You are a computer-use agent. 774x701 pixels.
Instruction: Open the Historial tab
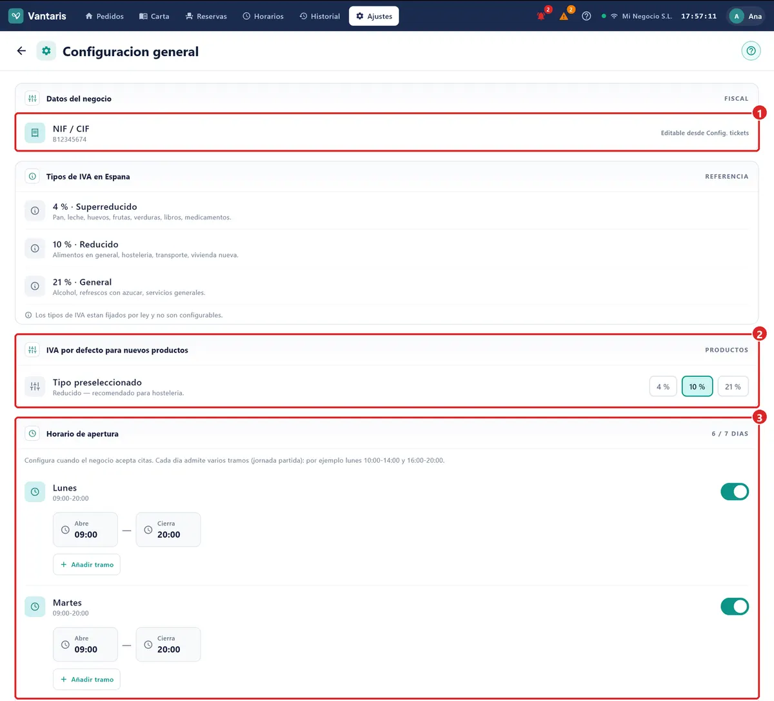[x=320, y=16]
